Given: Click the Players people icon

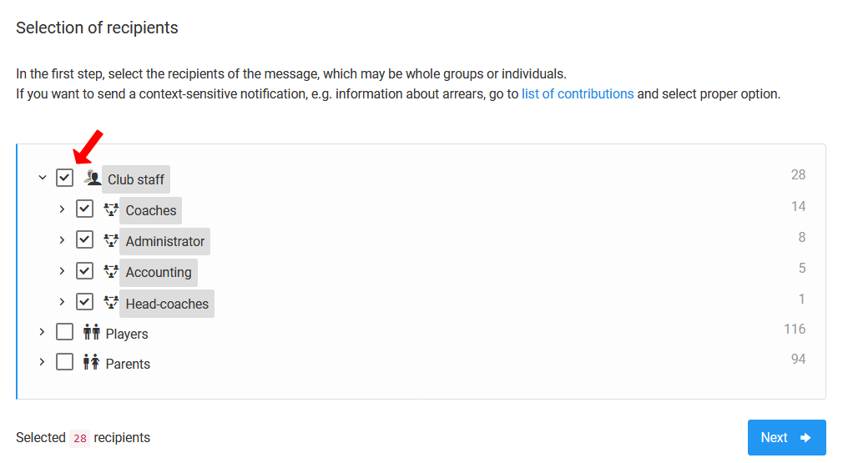Looking at the screenshot, I should pos(91,332).
